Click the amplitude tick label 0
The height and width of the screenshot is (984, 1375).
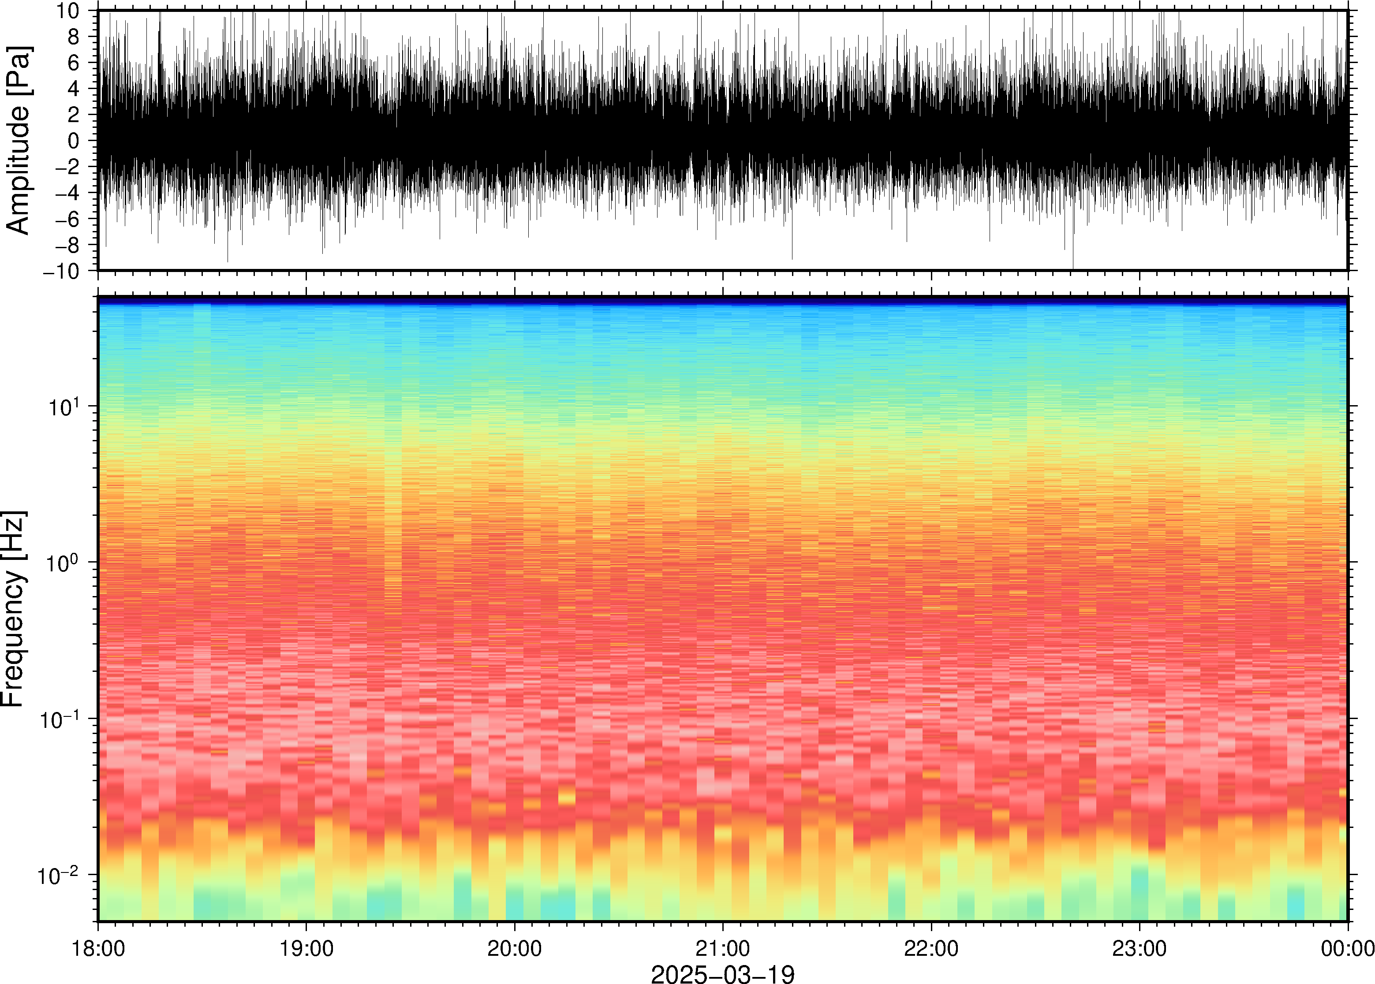73,141
